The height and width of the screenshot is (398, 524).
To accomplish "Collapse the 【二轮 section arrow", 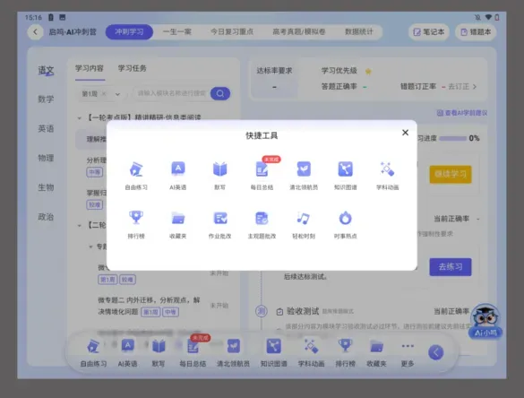I will click(79, 225).
